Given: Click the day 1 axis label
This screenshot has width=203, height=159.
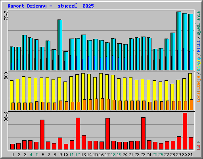Looking at the screenshot, I should [13, 155].
